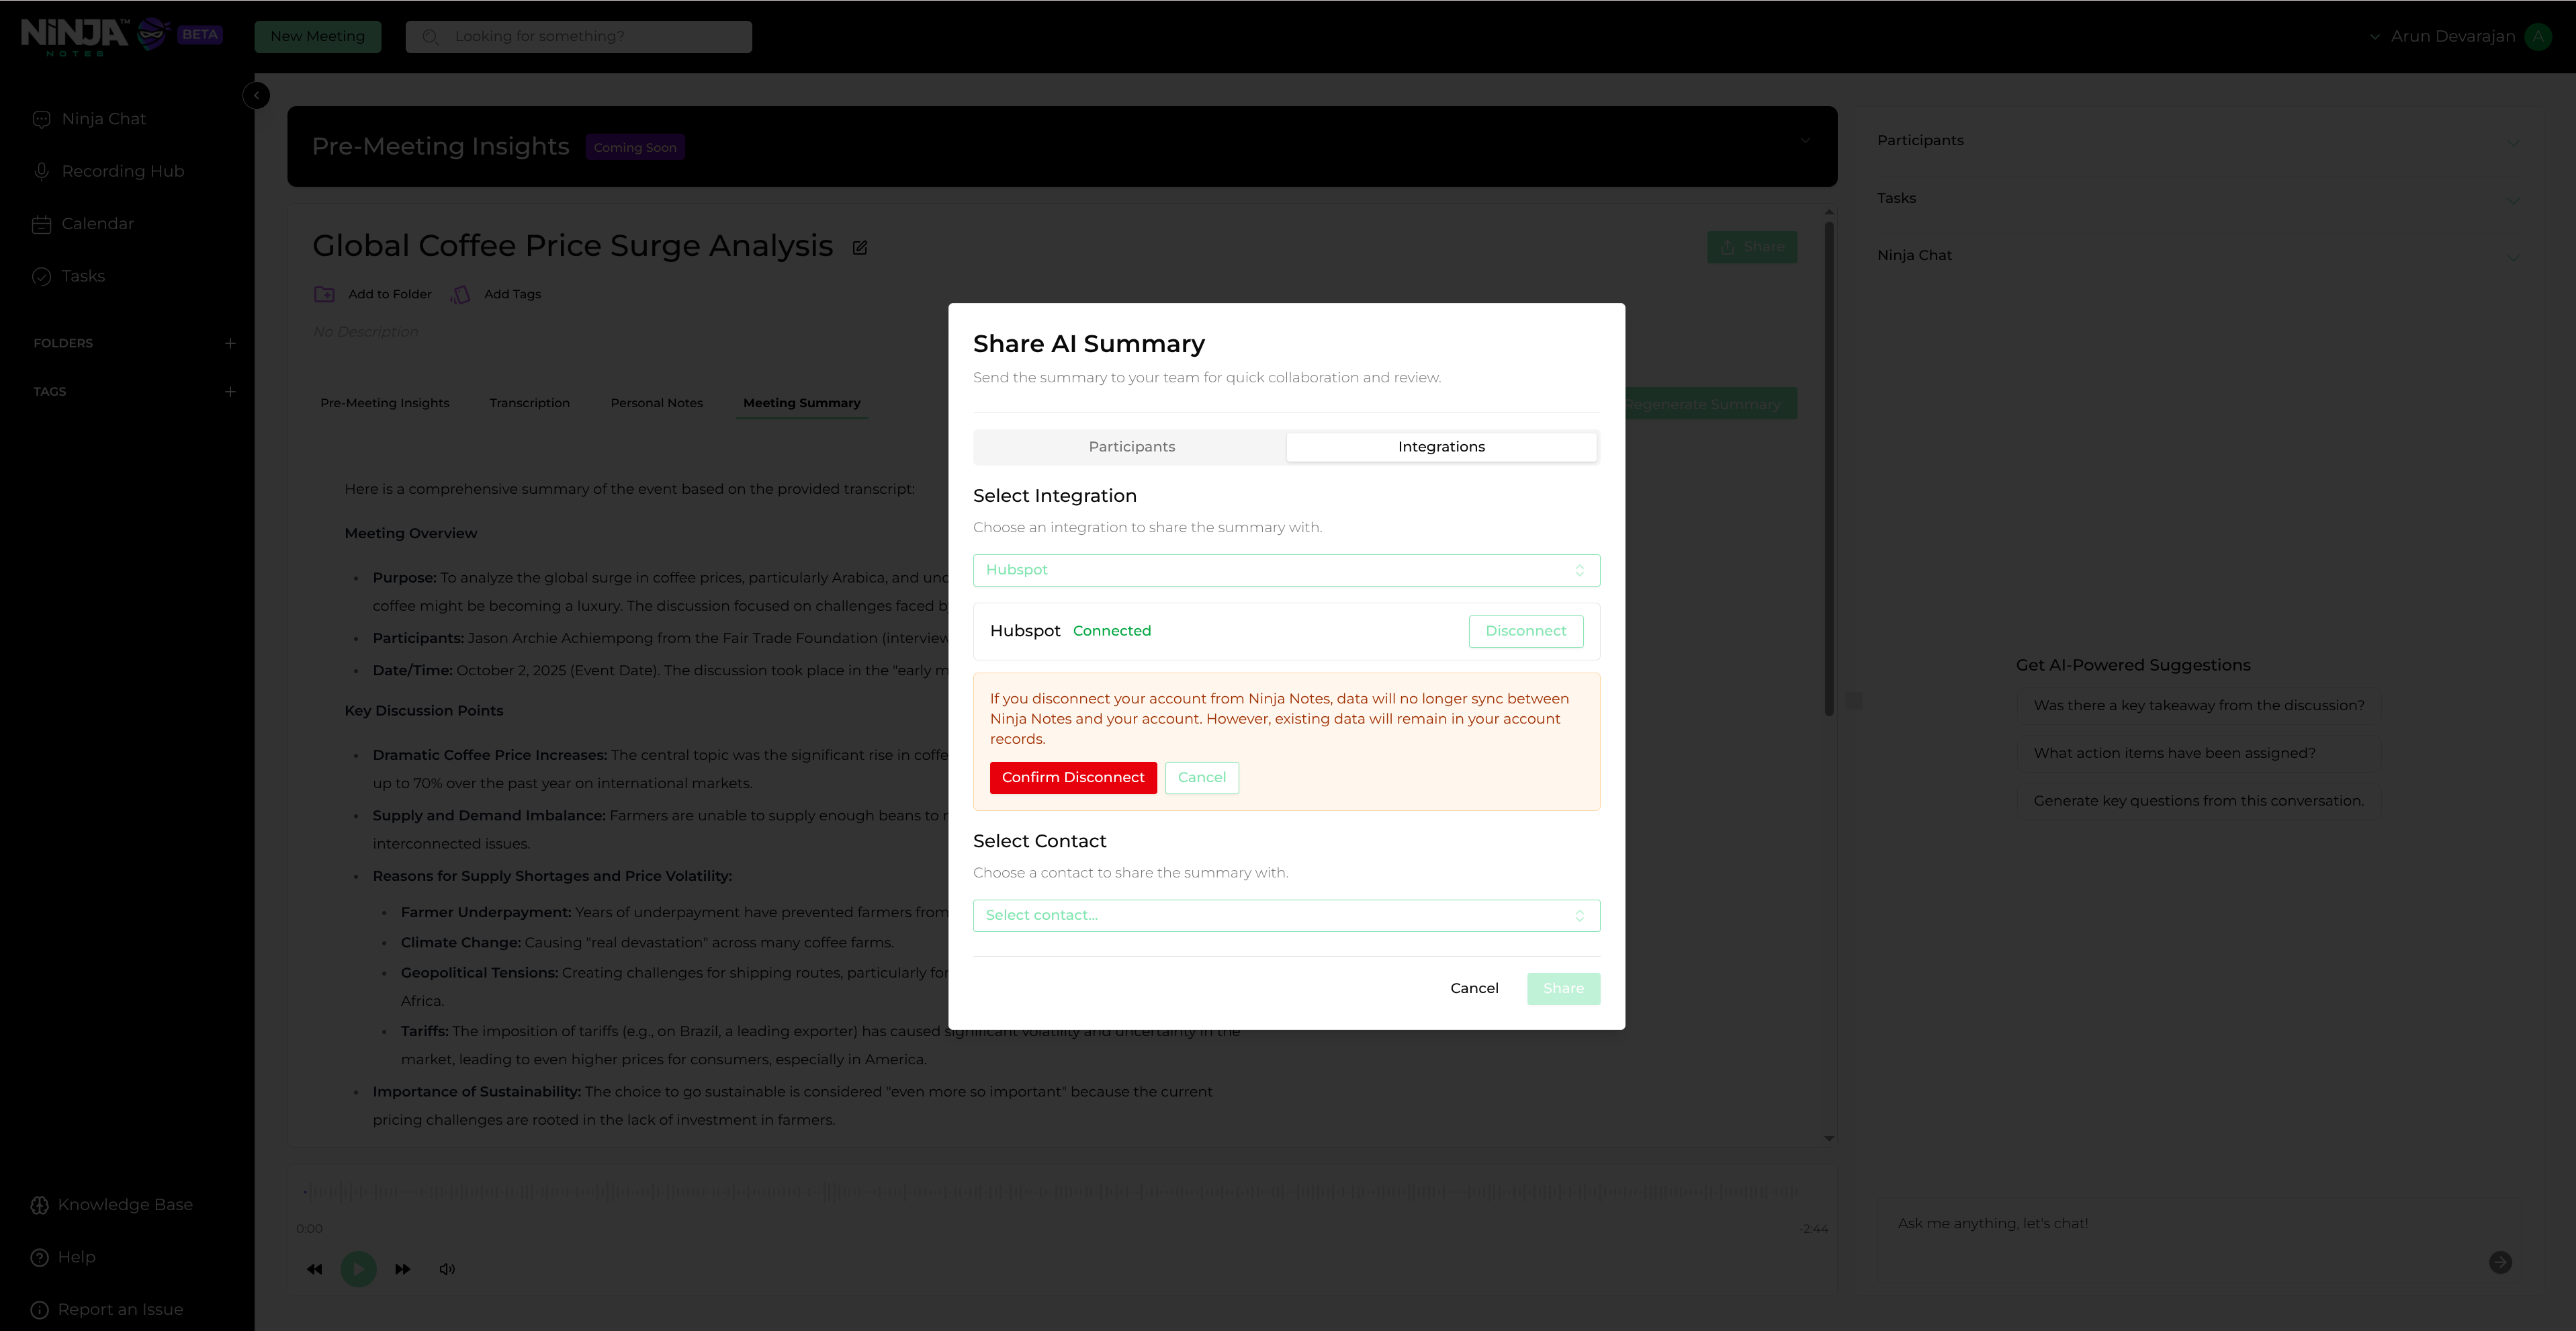This screenshot has width=2576, height=1331.
Task: Click the Report an Issue icon
Action: click(x=40, y=1310)
